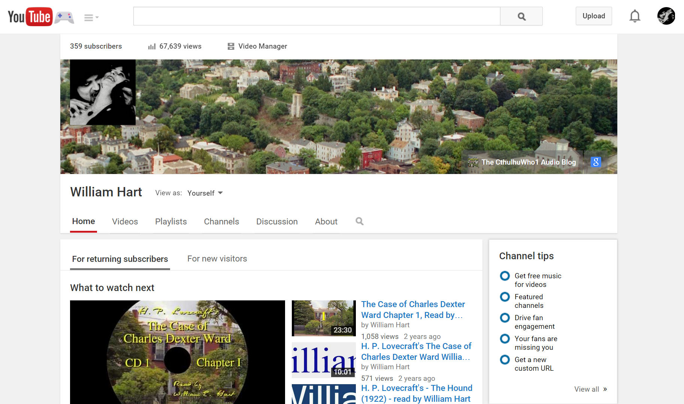Click the Upload button
Image resolution: width=684 pixels, height=404 pixels.
593,16
